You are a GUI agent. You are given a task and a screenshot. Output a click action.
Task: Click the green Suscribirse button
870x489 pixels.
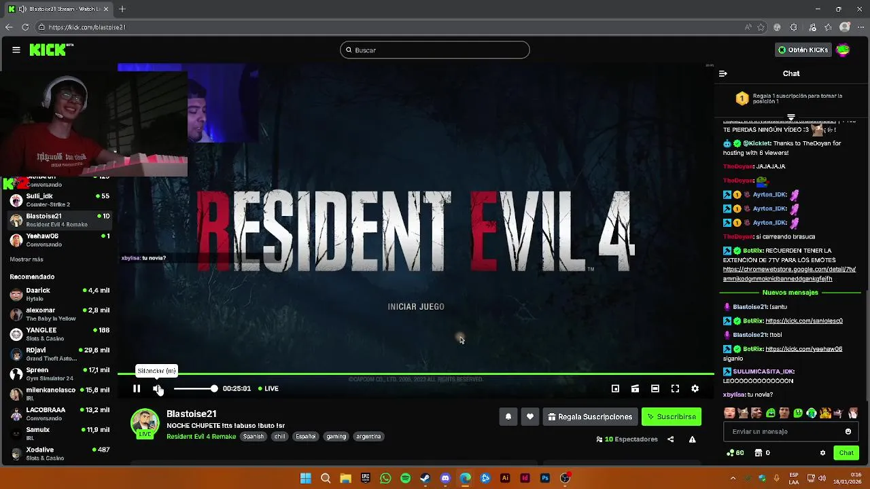coord(672,417)
